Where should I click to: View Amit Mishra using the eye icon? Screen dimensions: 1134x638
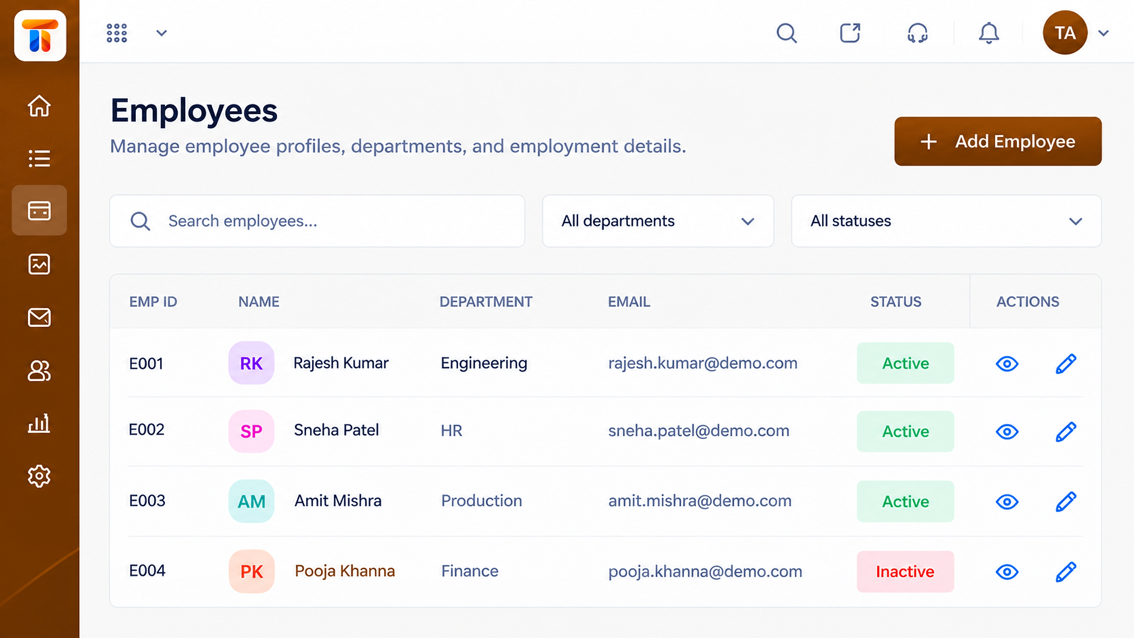point(1007,502)
